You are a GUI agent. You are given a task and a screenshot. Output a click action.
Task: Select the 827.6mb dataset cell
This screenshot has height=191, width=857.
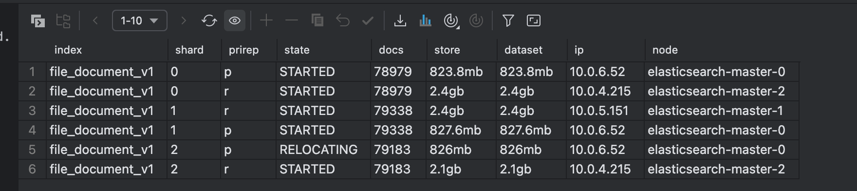[531, 130]
